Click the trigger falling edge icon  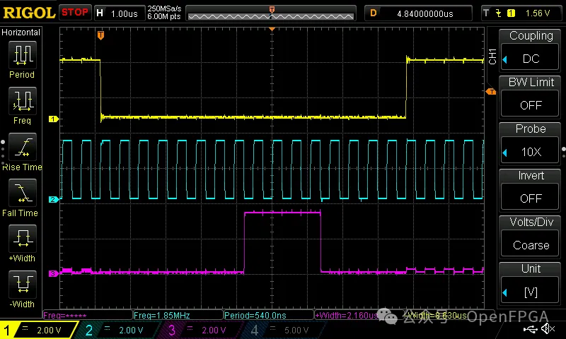point(499,13)
